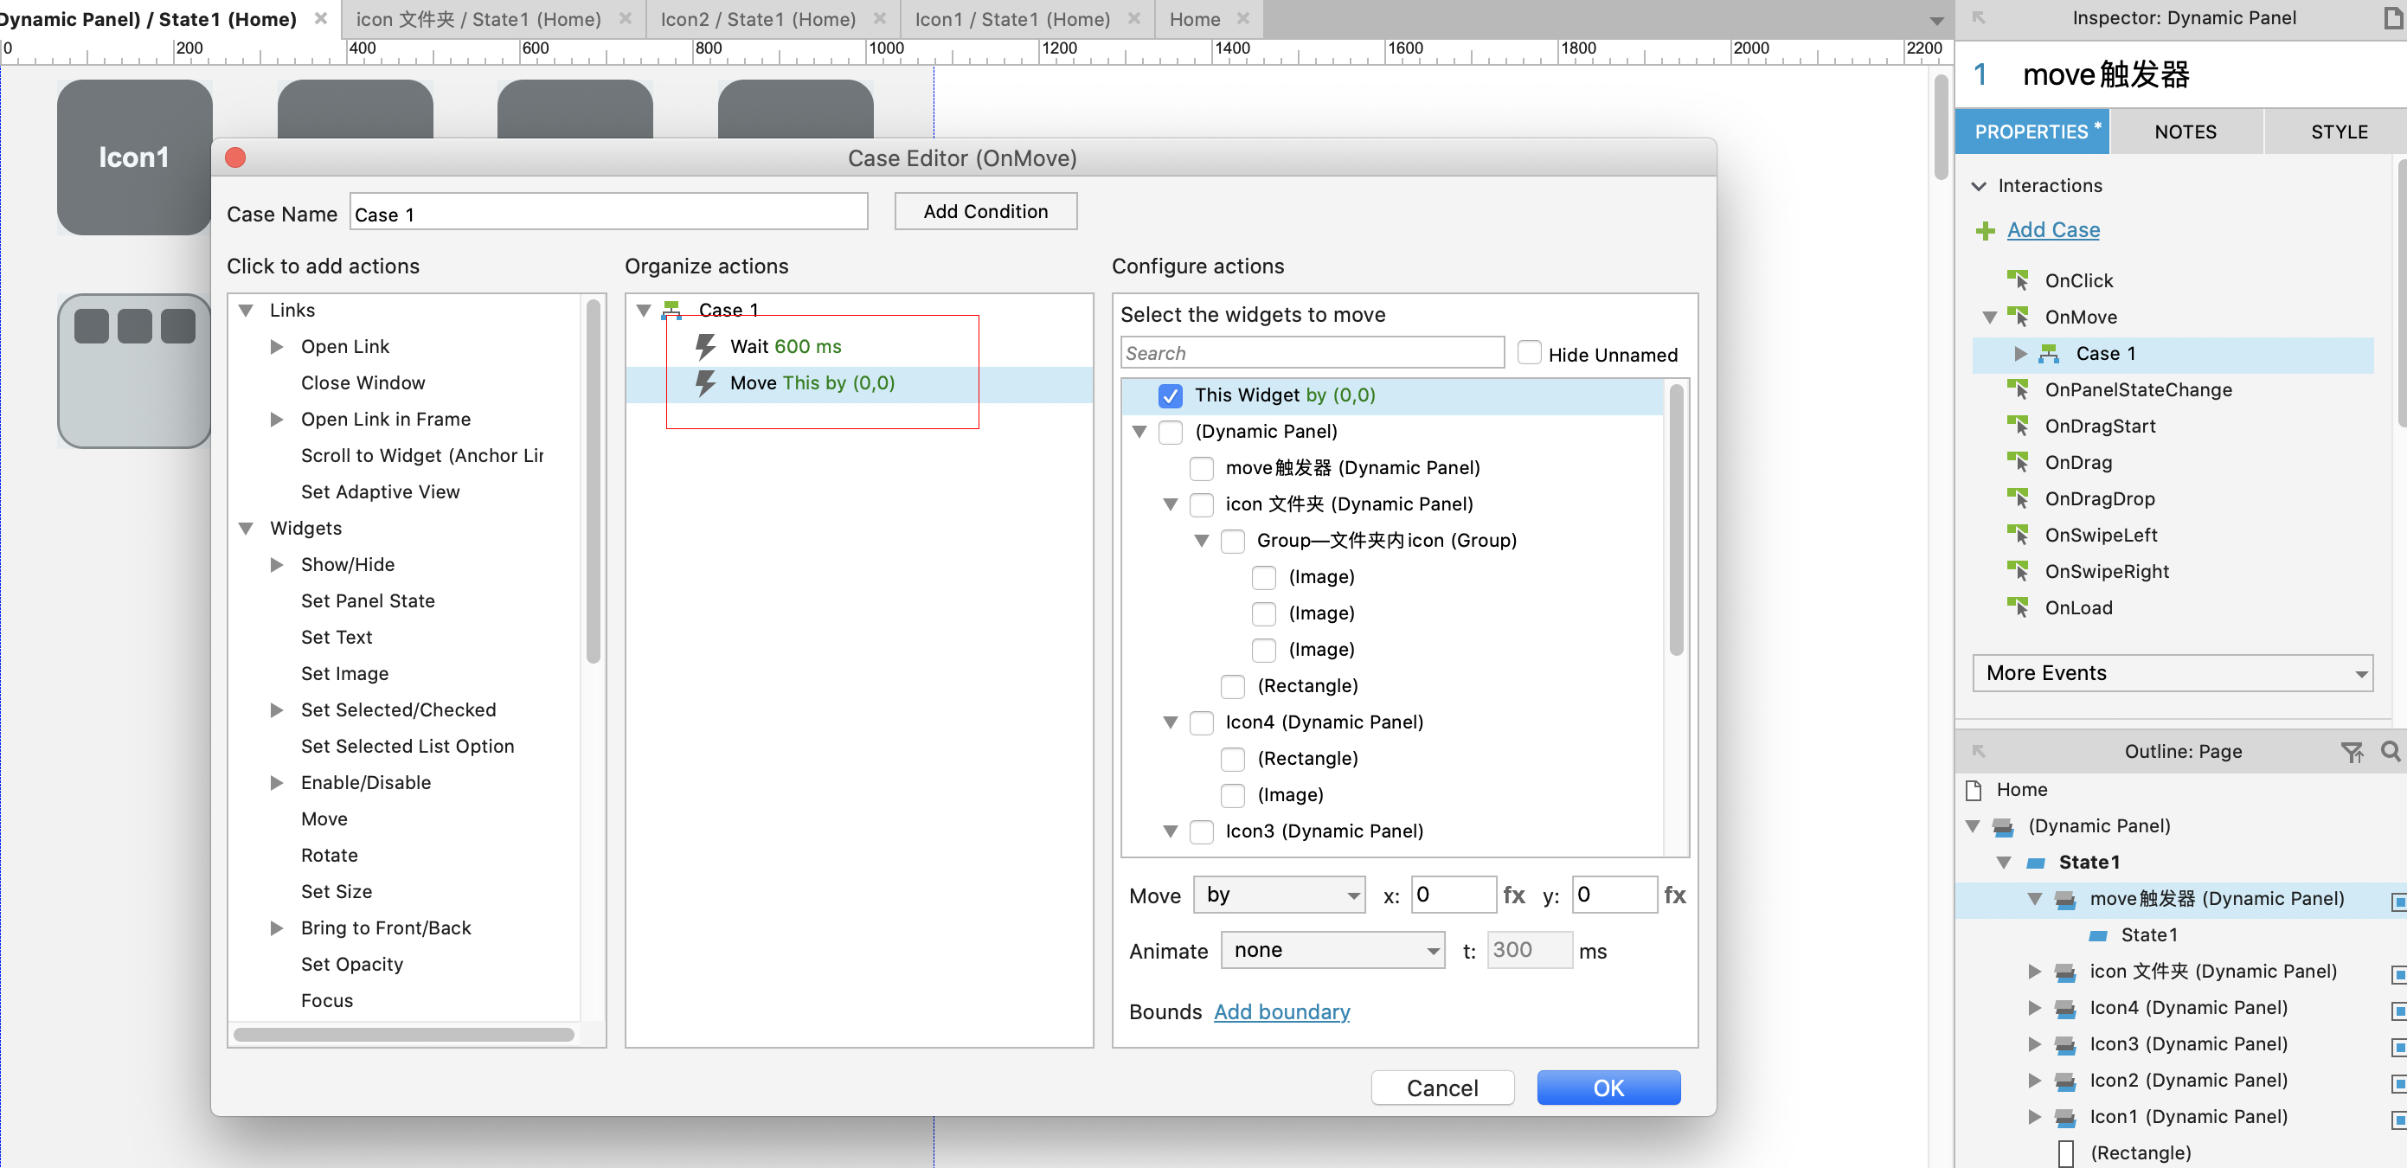Select the OnDragDrop event icon

[x=2019, y=498]
